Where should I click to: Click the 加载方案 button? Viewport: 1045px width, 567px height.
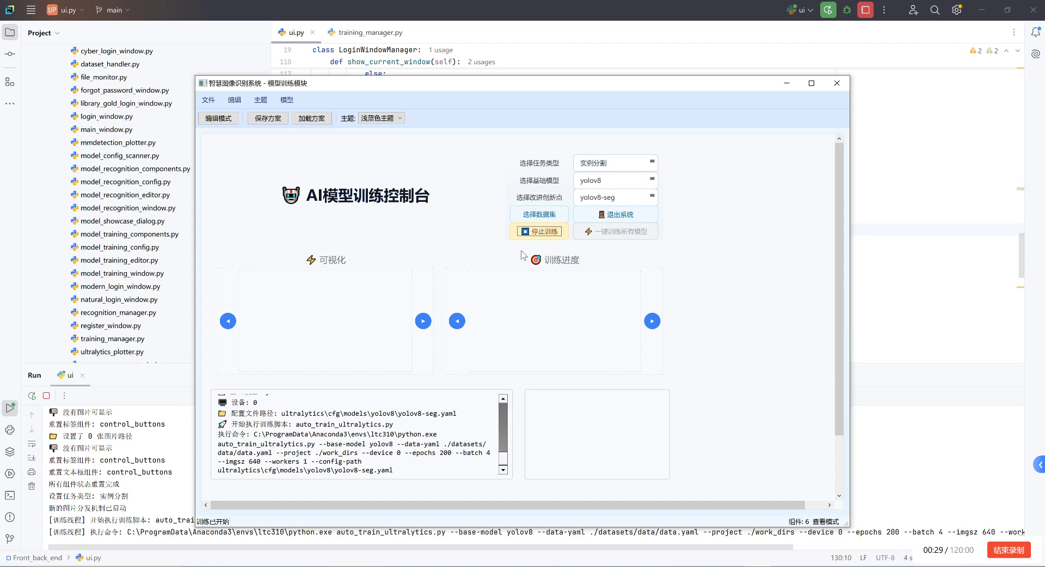(311, 118)
